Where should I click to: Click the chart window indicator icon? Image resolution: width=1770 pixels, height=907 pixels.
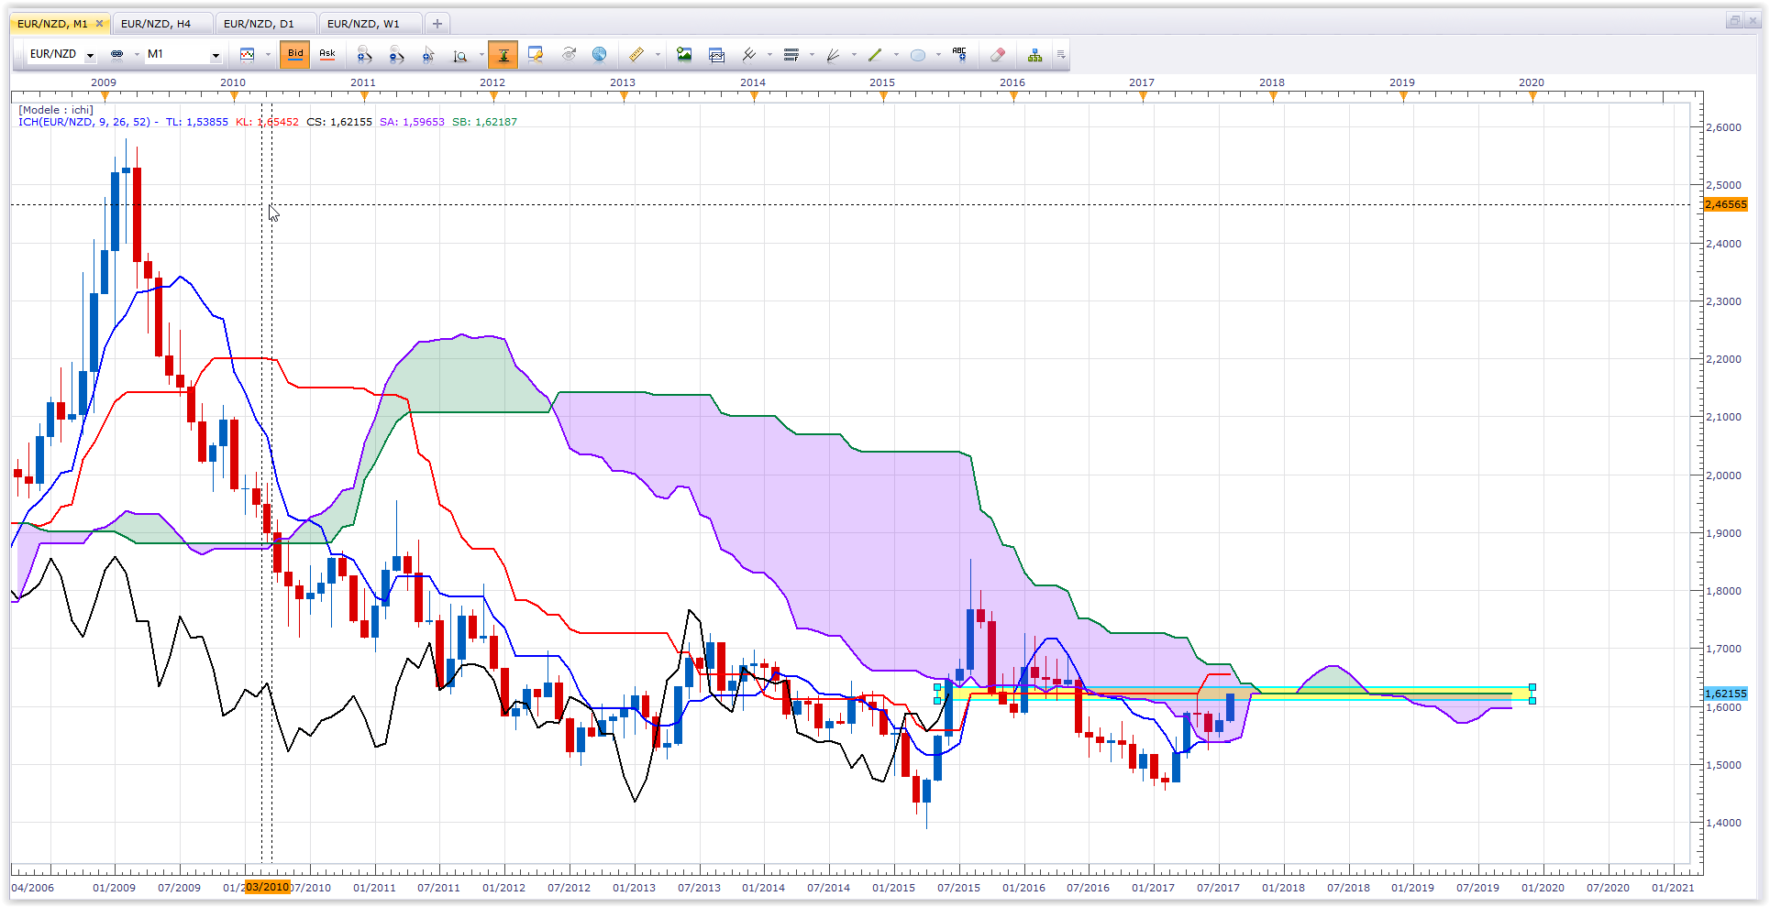coord(717,55)
